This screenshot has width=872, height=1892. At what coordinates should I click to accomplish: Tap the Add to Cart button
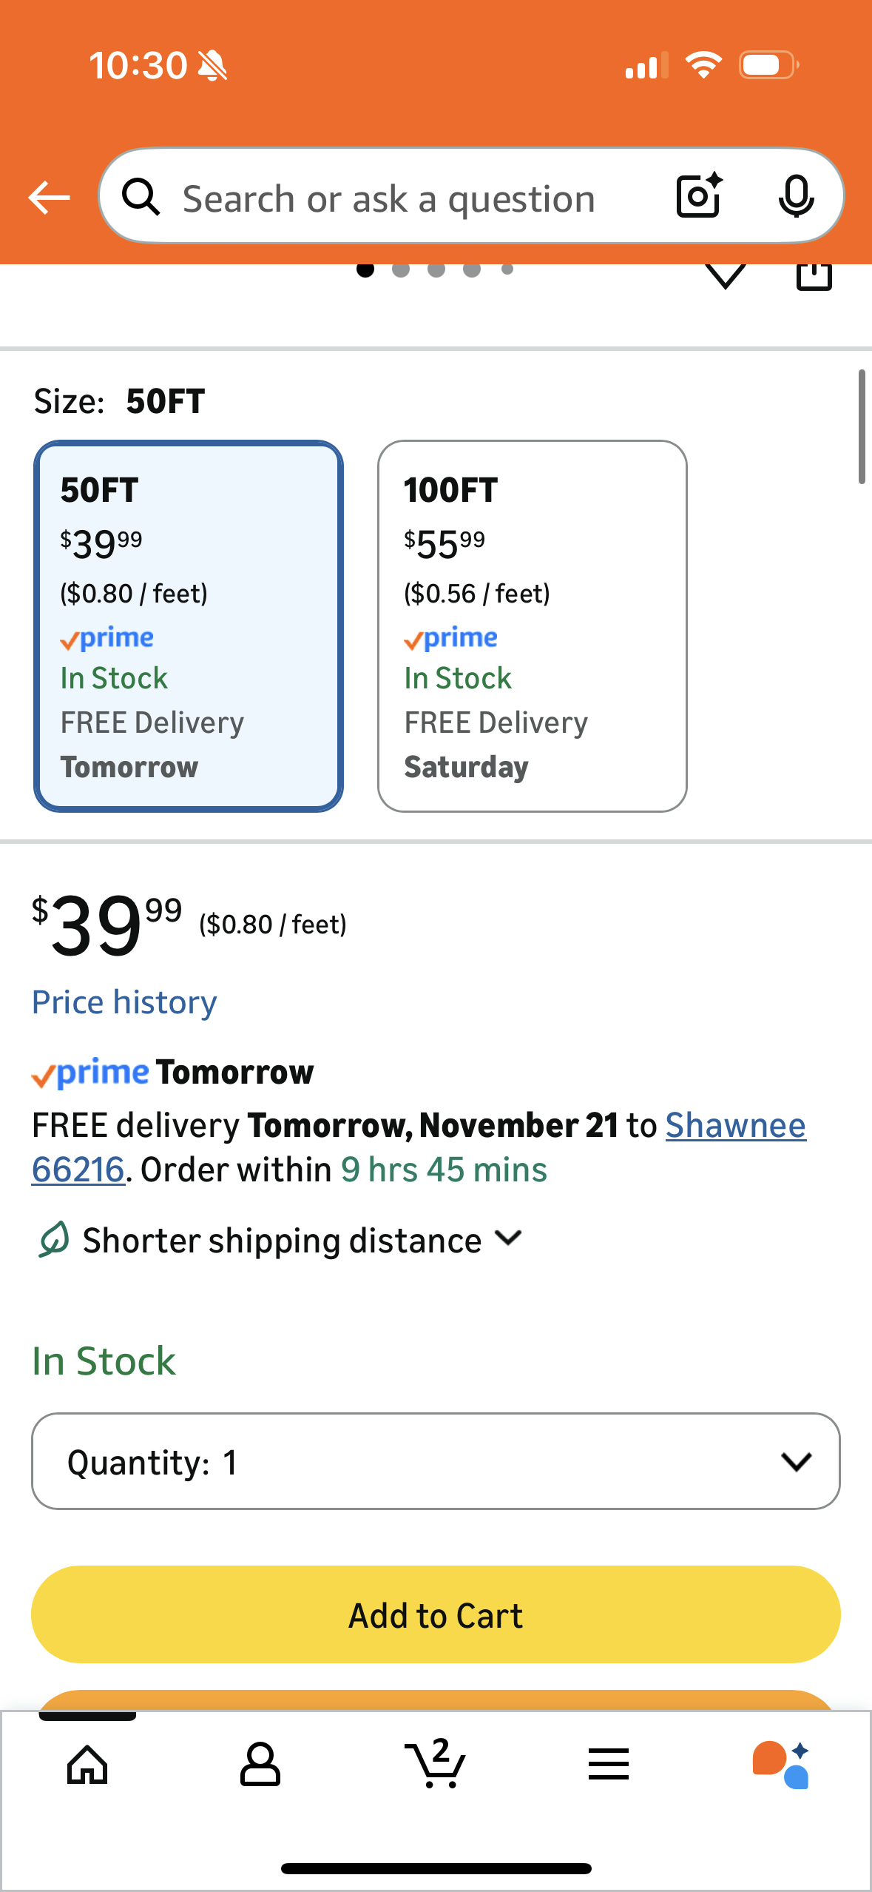pos(436,1614)
